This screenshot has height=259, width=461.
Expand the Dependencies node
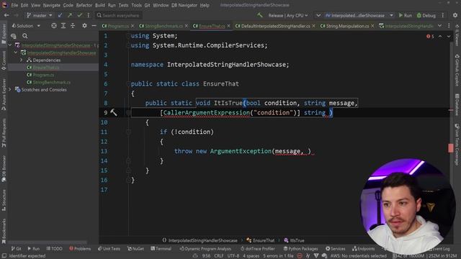click(x=21, y=60)
